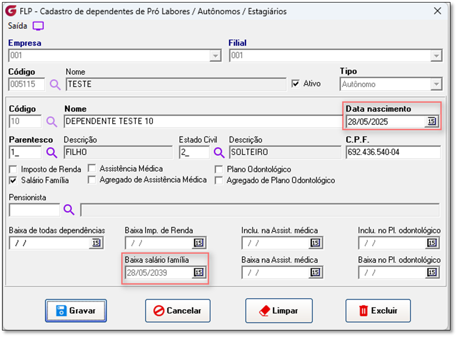Uncheck Salário Família checkbox

click(13, 180)
